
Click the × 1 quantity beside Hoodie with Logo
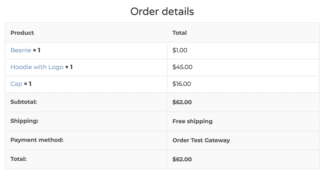(x=69, y=67)
